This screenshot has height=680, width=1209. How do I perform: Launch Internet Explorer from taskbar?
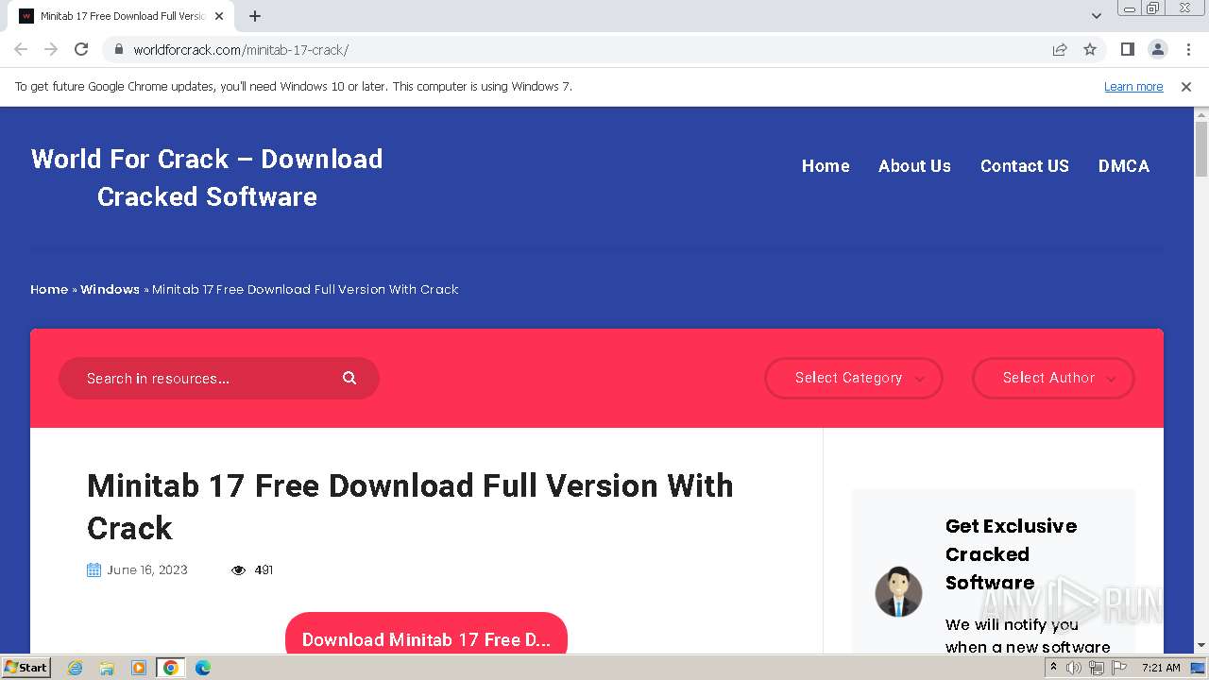[76, 668]
